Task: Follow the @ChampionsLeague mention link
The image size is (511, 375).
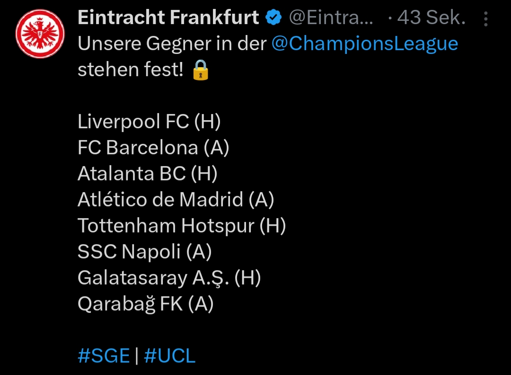Action: point(365,44)
